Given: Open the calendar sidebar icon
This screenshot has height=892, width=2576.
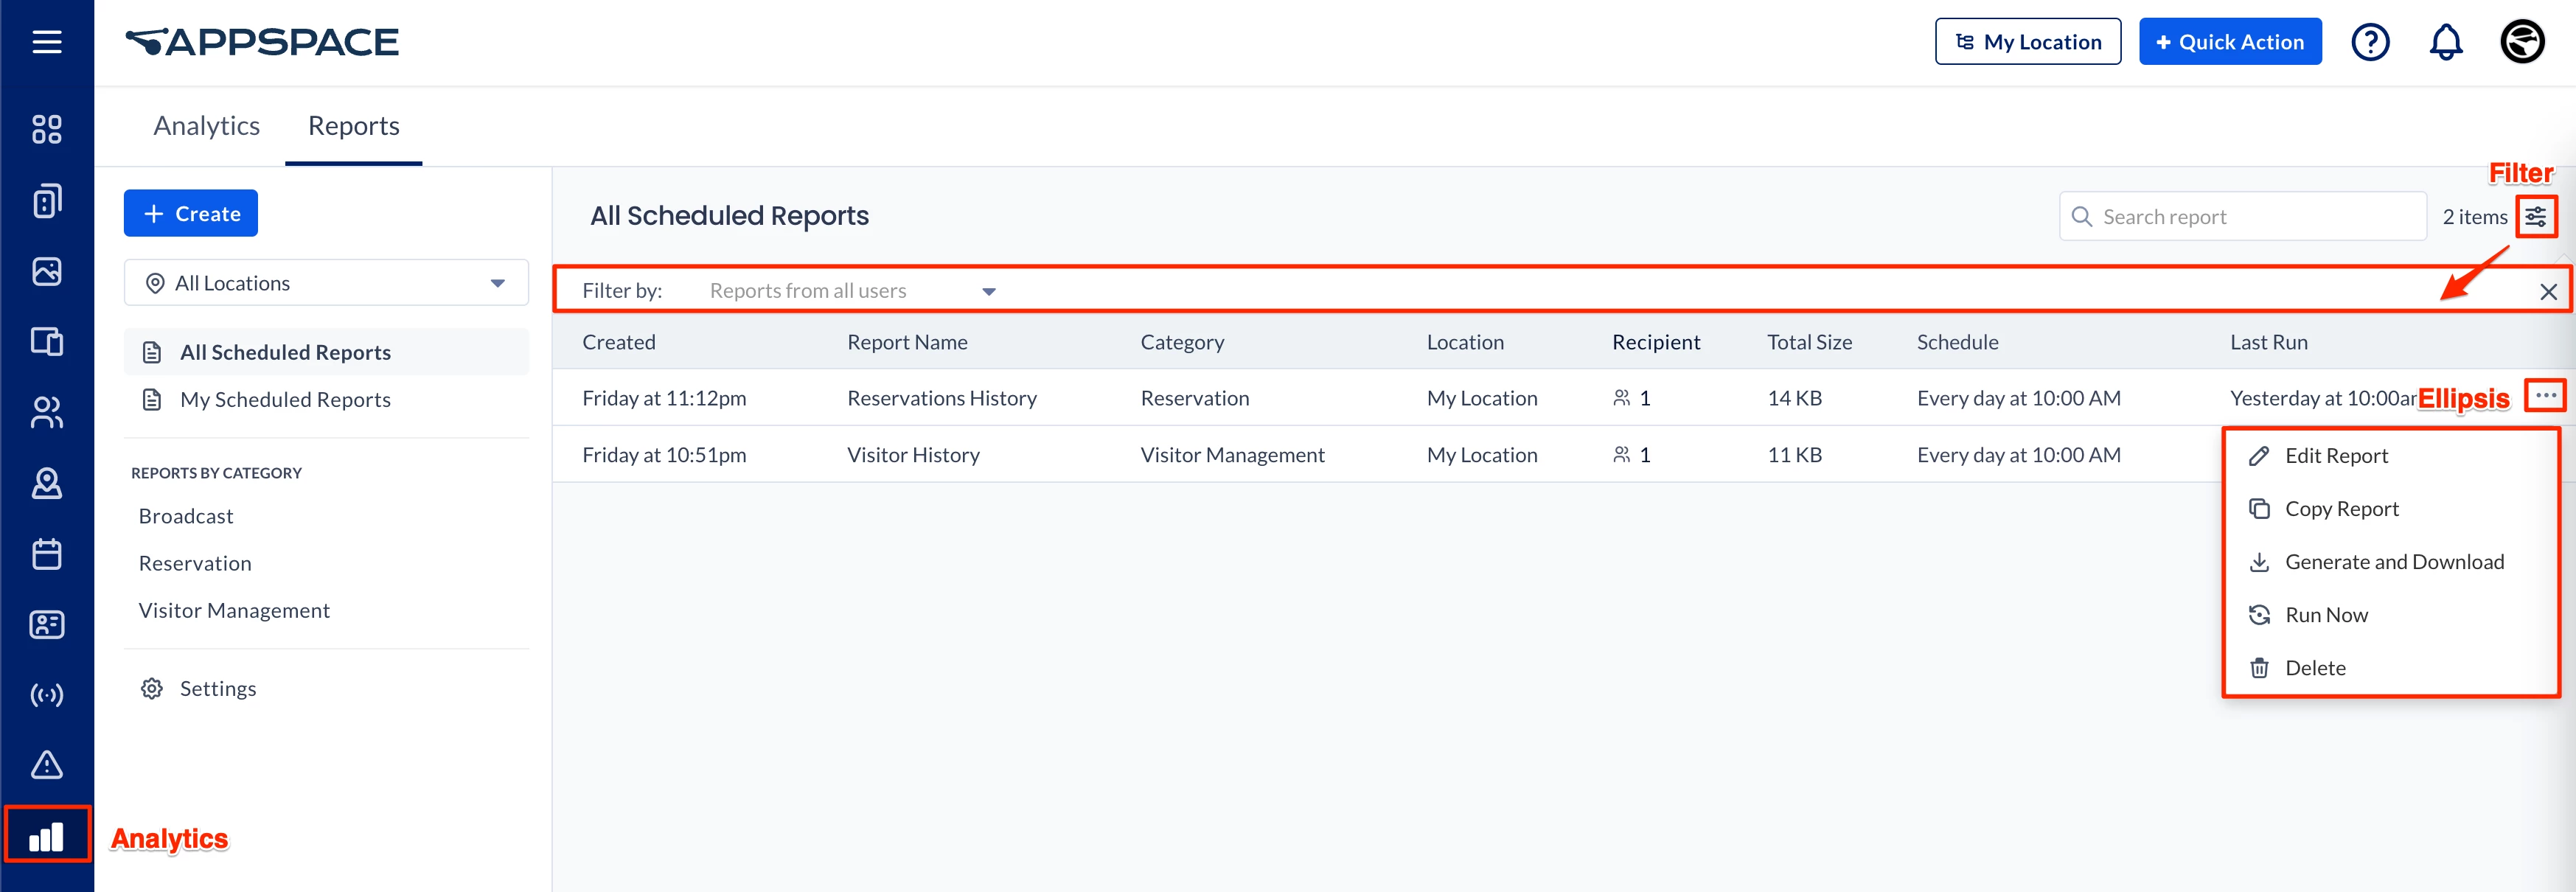Looking at the screenshot, I should point(47,554).
